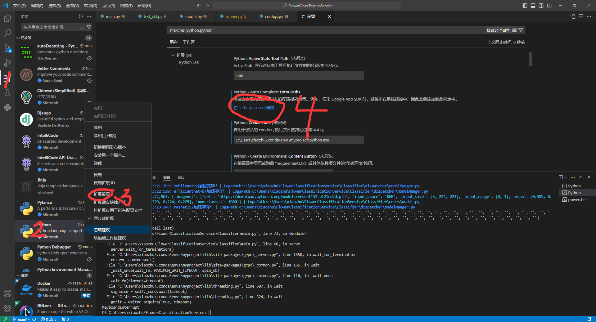Go back with navigation arrow

pyautogui.click(x=199, y=6)
